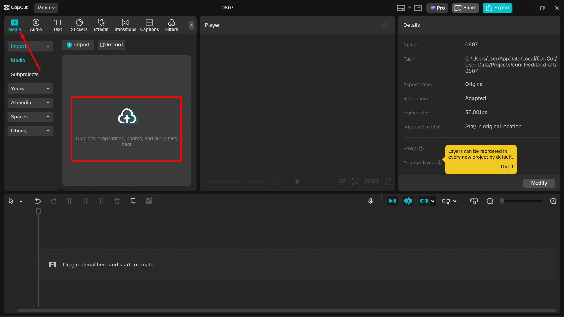Expand the AI media section
The height and width of the screenshot is (317, 564).
pos(30,103)
